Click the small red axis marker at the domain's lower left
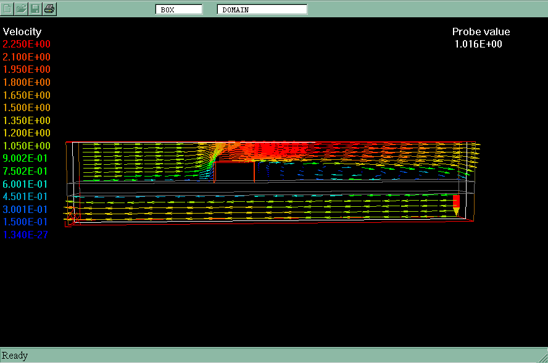The height and width of the screenshot is (363, 548). point(72,217)
